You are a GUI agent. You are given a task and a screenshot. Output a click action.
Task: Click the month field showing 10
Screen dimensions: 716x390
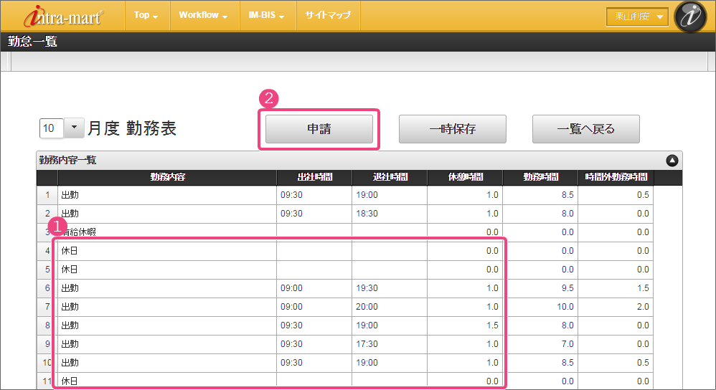coord(52,128)
